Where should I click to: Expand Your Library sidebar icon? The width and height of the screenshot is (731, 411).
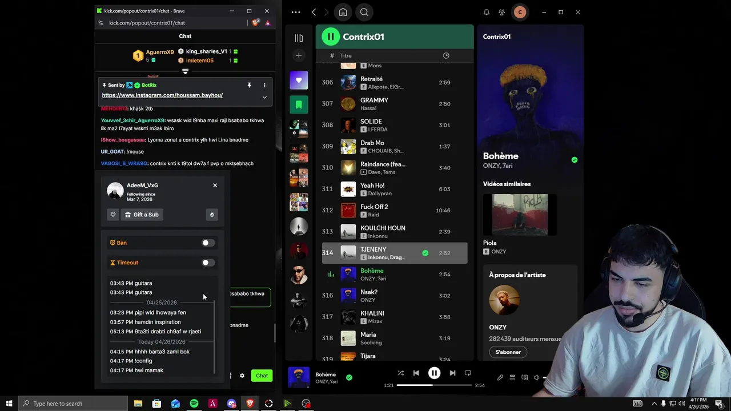pos(299,38)
